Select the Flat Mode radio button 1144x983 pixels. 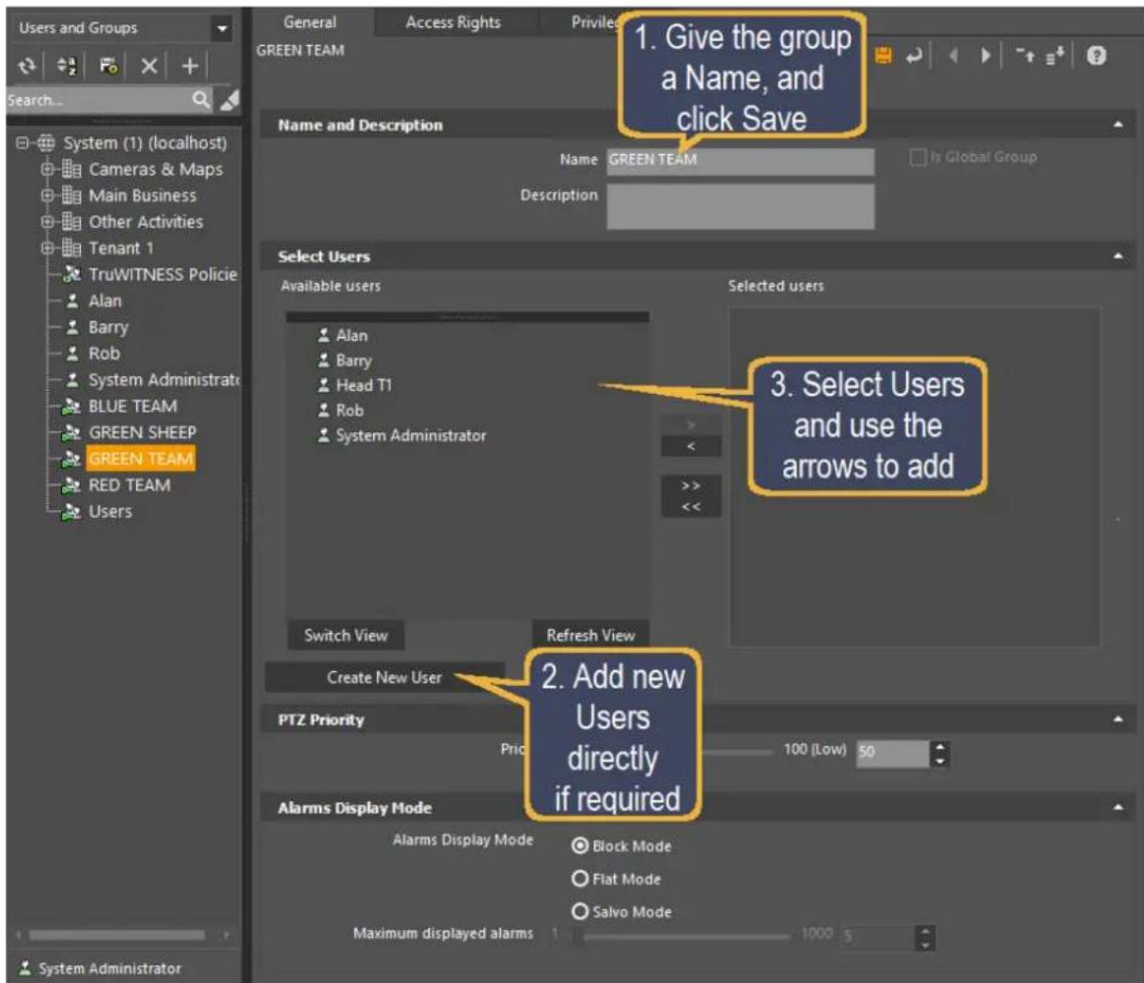[x=580, y=879]
